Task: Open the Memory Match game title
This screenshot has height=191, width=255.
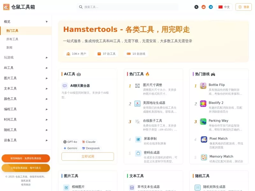Action: 221,156
